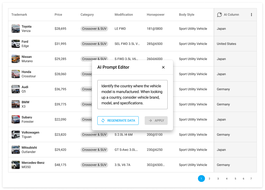
Task: Click inside the AI prompt text area
Action: coord(132,95)
